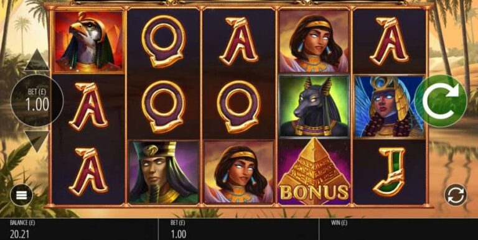Click the Anubis jackal symbol
Screen dimensions: 478x240
click(x=314, y=106)
